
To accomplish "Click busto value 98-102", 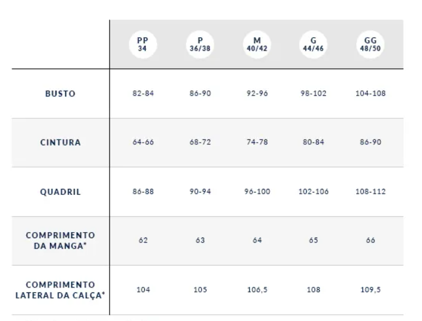I will (314, 94).
